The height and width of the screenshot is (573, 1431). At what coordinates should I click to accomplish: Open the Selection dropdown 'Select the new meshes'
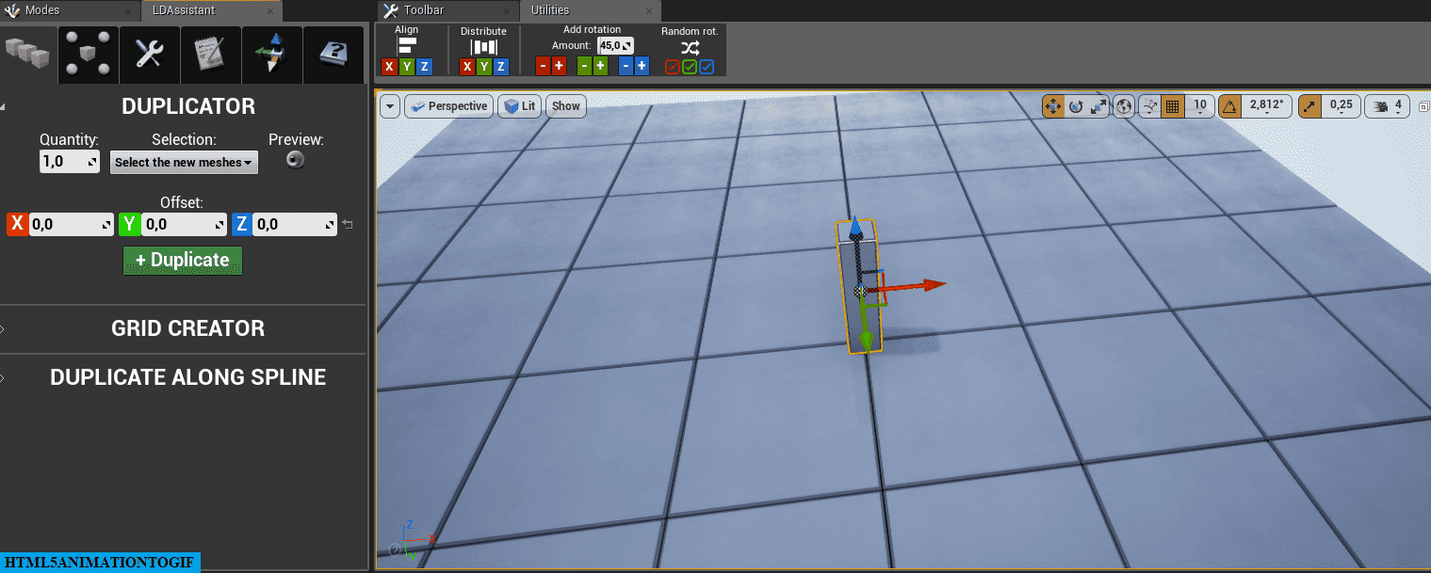184,162
